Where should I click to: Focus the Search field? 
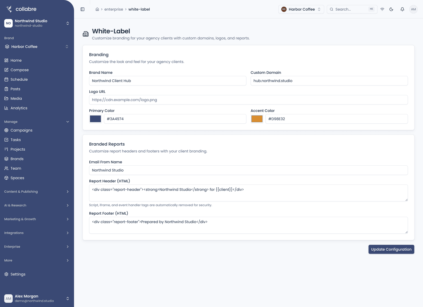[352, 9]
